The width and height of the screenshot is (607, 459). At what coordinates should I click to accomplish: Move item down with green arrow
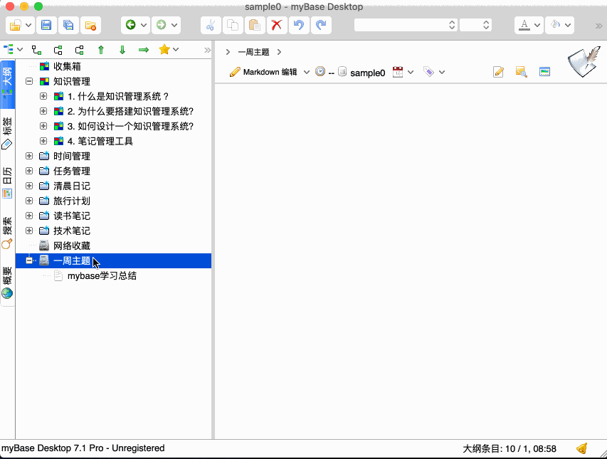click(x=122, y=50)
